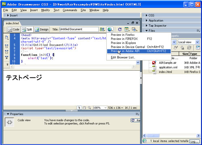This screenshot has width=202, height=145.
Task: Click the Untitled Document title field
Action: click(x=79, y=29)
